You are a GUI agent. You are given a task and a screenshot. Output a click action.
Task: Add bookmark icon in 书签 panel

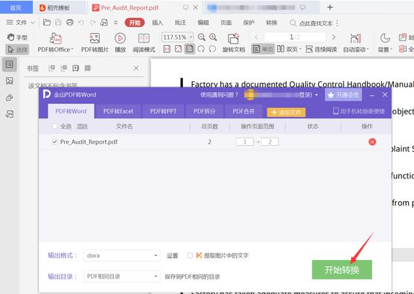(x=76, y=69)
